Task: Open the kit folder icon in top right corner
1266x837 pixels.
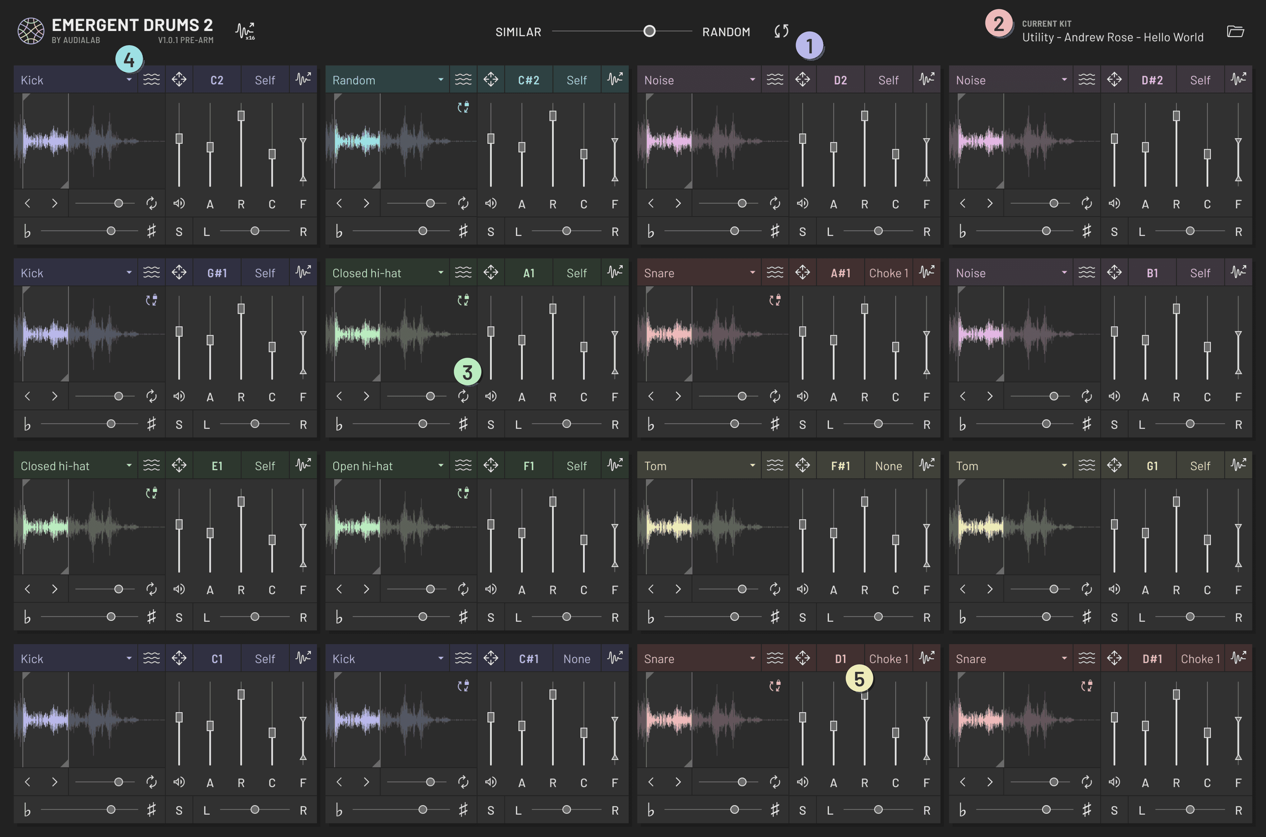Action: tap(1235, 31)
